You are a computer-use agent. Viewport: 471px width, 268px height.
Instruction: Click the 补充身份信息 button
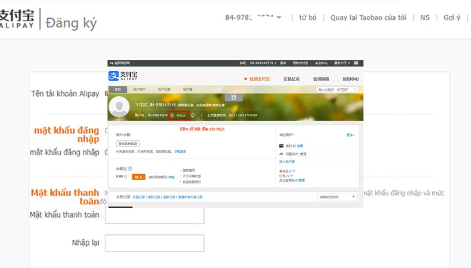point(127,144)
